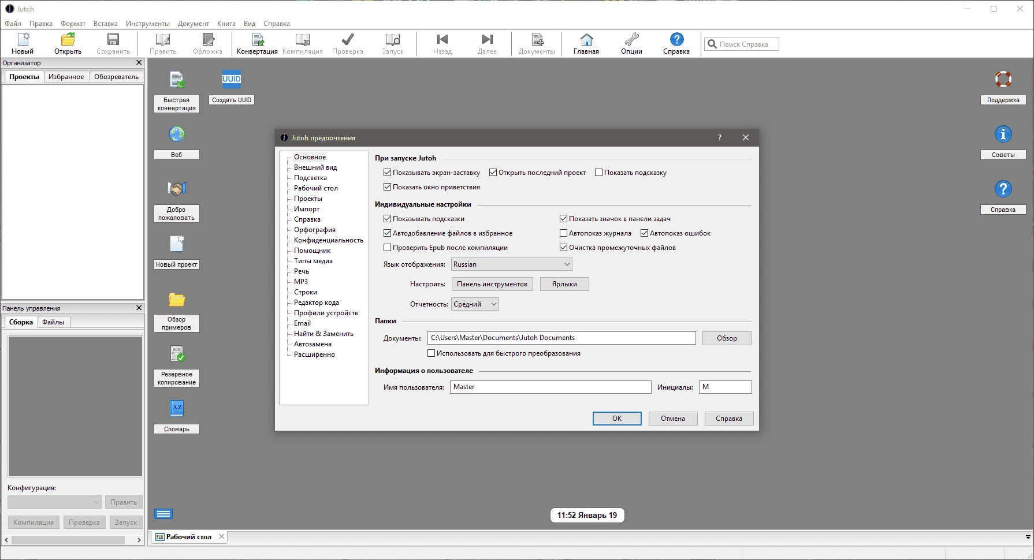Toggle Автодобавление файлов в избранное
1034x560 pixels.
click(x=388, y=233)
